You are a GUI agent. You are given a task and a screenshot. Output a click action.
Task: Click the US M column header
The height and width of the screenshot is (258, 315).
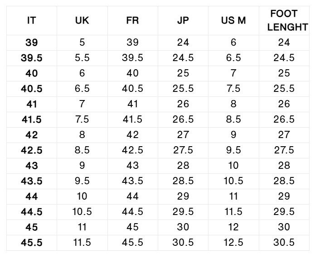point(233,20)
